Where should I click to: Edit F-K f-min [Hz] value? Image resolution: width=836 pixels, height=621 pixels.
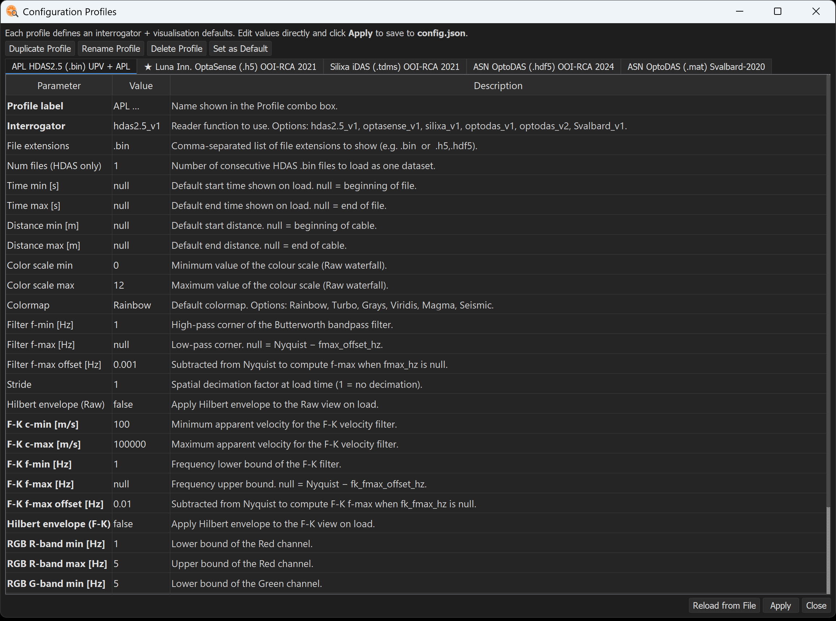tap(141, 464)
